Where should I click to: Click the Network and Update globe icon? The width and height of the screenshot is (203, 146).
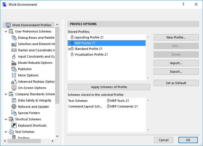pyautogui.click(x=14, y=107)
